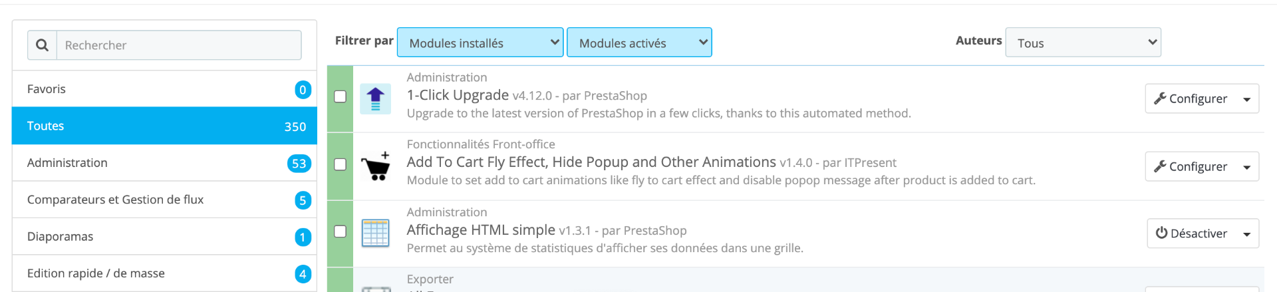Click the 1-Click Upgrade module icon

375,99
